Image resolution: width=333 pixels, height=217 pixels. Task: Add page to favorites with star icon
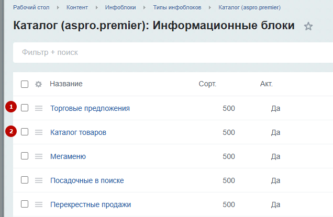point(308,26)
